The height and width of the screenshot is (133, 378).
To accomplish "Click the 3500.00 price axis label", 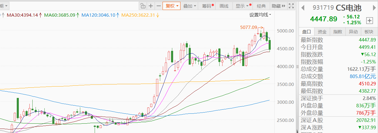I will pos(285,84).
